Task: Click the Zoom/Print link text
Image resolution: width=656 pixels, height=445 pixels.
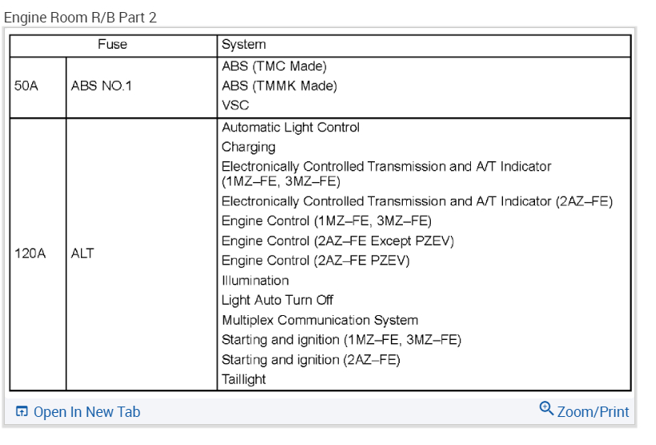Action: pos(593,411)
